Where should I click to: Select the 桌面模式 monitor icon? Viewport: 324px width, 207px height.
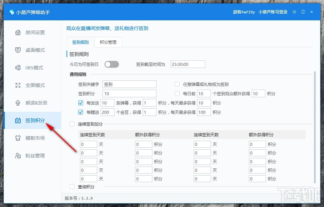(18, 50)
